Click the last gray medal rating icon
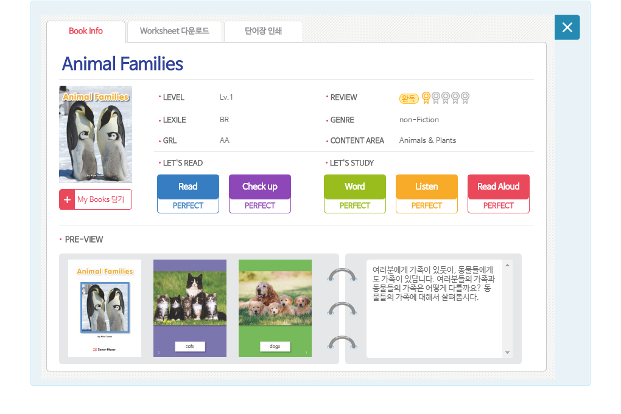Screen dimensions: 621x414 tap(465, 98)
